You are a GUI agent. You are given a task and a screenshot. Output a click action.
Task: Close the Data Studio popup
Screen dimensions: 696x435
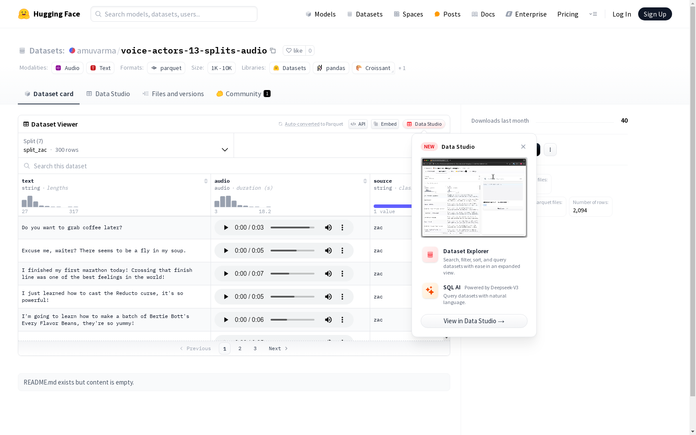pos(523,147)
